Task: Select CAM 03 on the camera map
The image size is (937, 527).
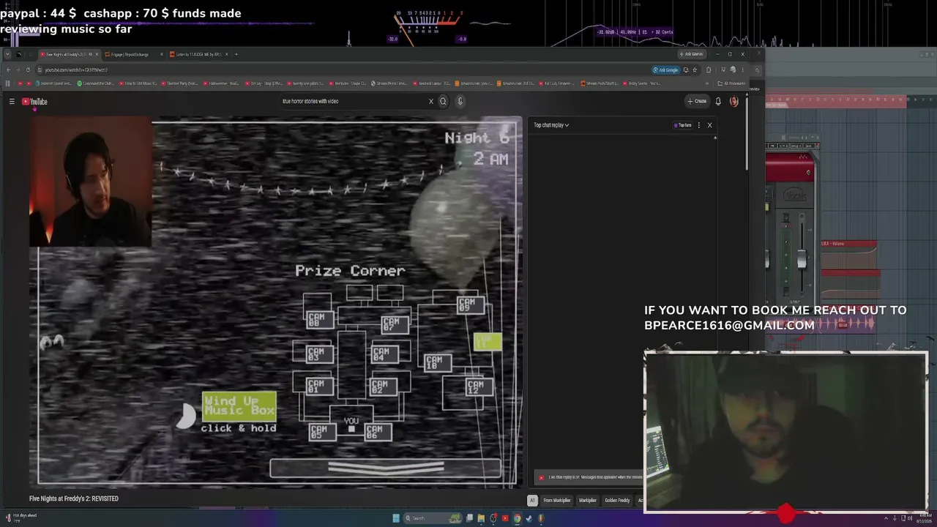Action: (320, 354)
